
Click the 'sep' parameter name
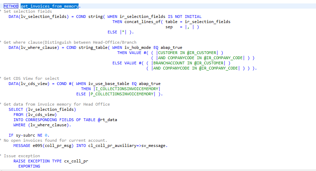(x=169, y=27)
